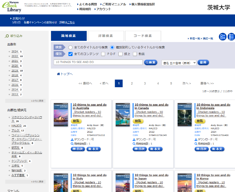The image size is (235, 192).
Task: Open 目次 table of contents for Australia book
Action: coord(78,149)
